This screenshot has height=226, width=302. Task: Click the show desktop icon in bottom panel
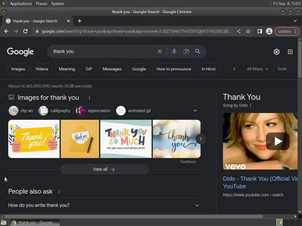pos(4,222)
